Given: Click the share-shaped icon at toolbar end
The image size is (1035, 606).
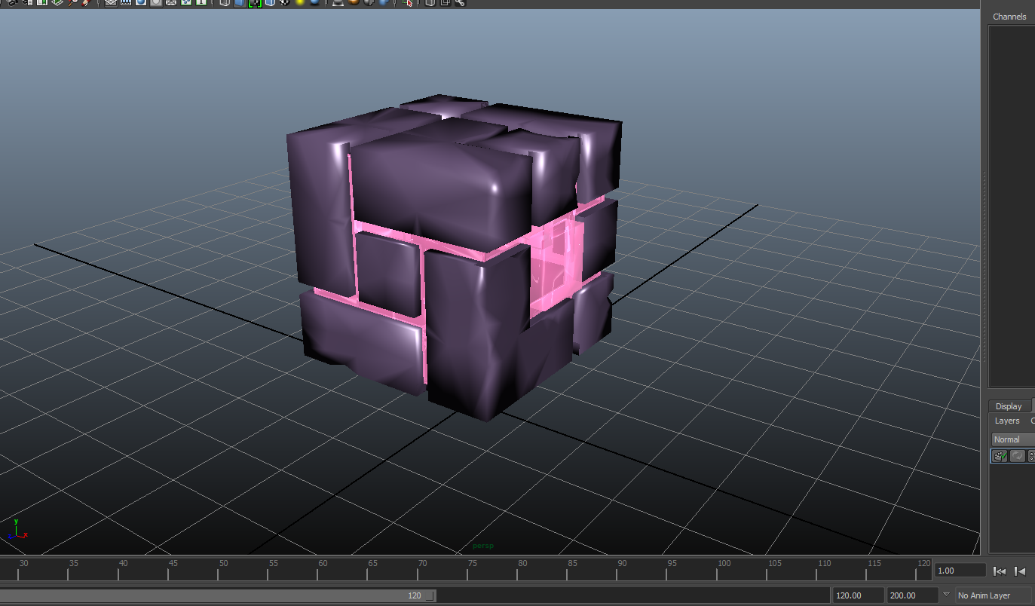Looking at the screenshot, I should pos(460,2).
